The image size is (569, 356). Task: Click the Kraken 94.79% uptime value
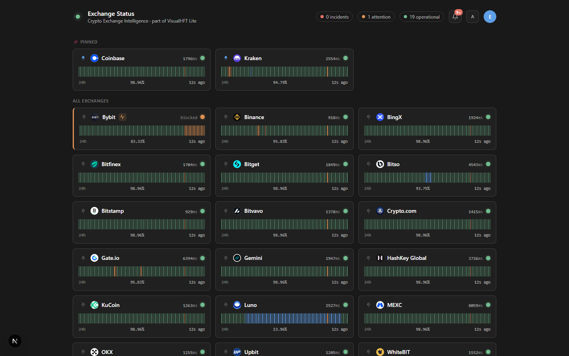[280, 83]
